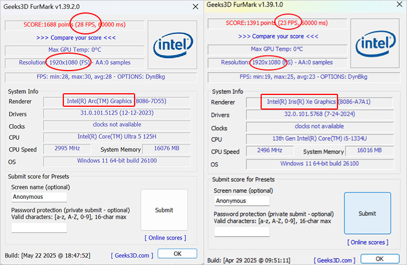Click FPS min:28, max:30, avg:28 line
The height and width of the screenshot is (265, 407).
click(101, 77)
